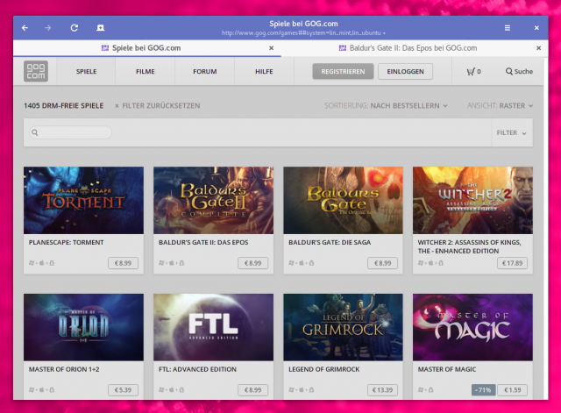This screenshot has height=413, width=561.
Task: Click the €1.59 price of Master of Magic
Action: point(512,389)
